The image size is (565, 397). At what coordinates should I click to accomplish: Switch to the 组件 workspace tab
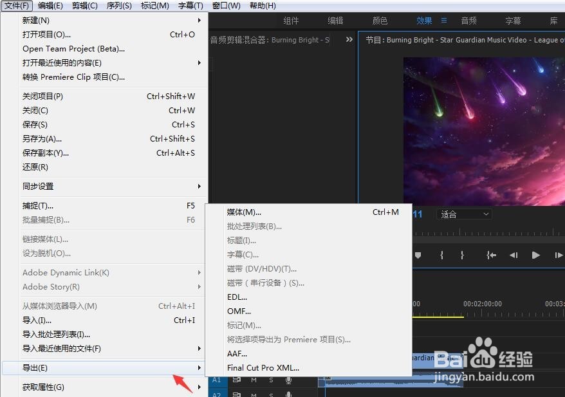(291, 21)
